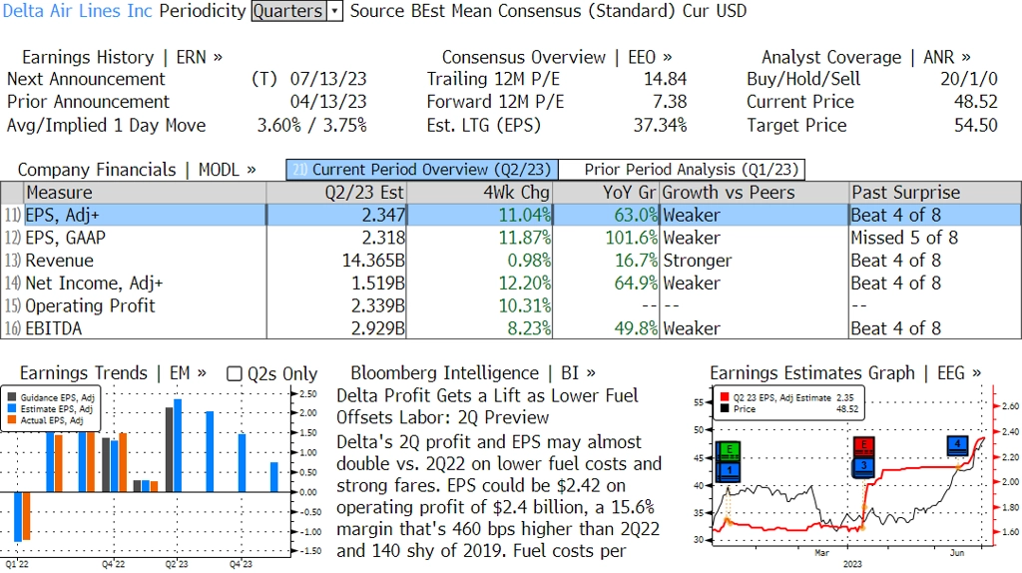Click the Current Price value 48.52
Image resolution: width=1022 pixels, height=573 pixels.
[976, 102]
